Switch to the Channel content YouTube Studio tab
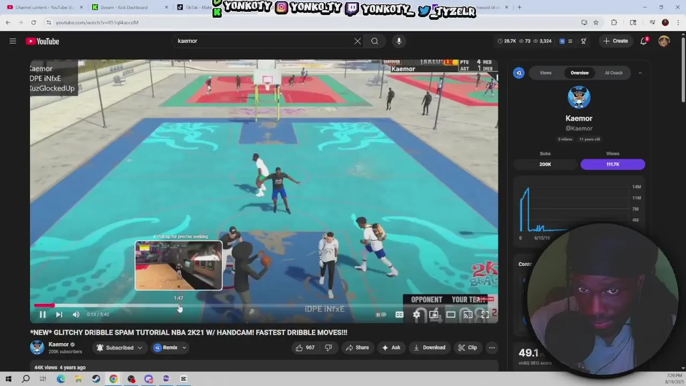Screen dimensions: 686x386 coord(46,8)
